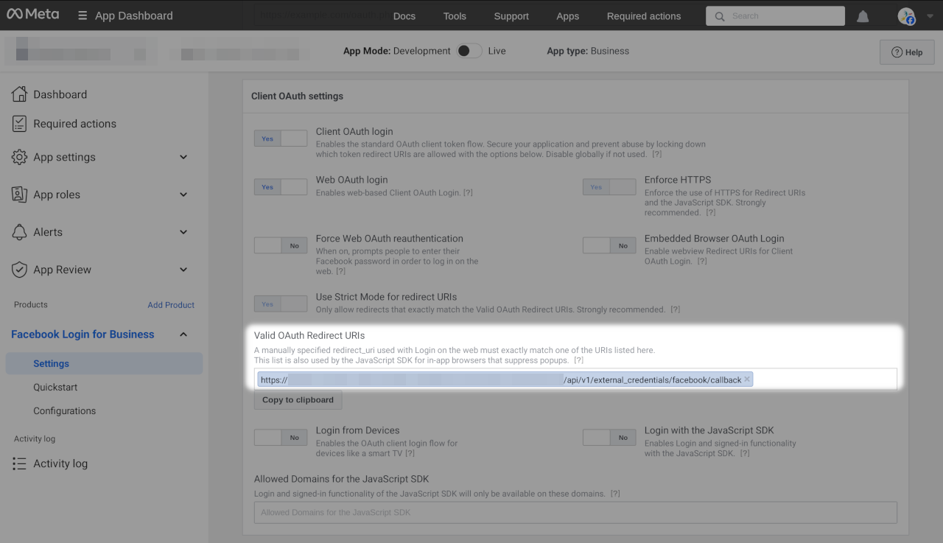The width and height of the screenshot is (943, 543).
Task: Click the Meta logo
Action: [32, 15]
